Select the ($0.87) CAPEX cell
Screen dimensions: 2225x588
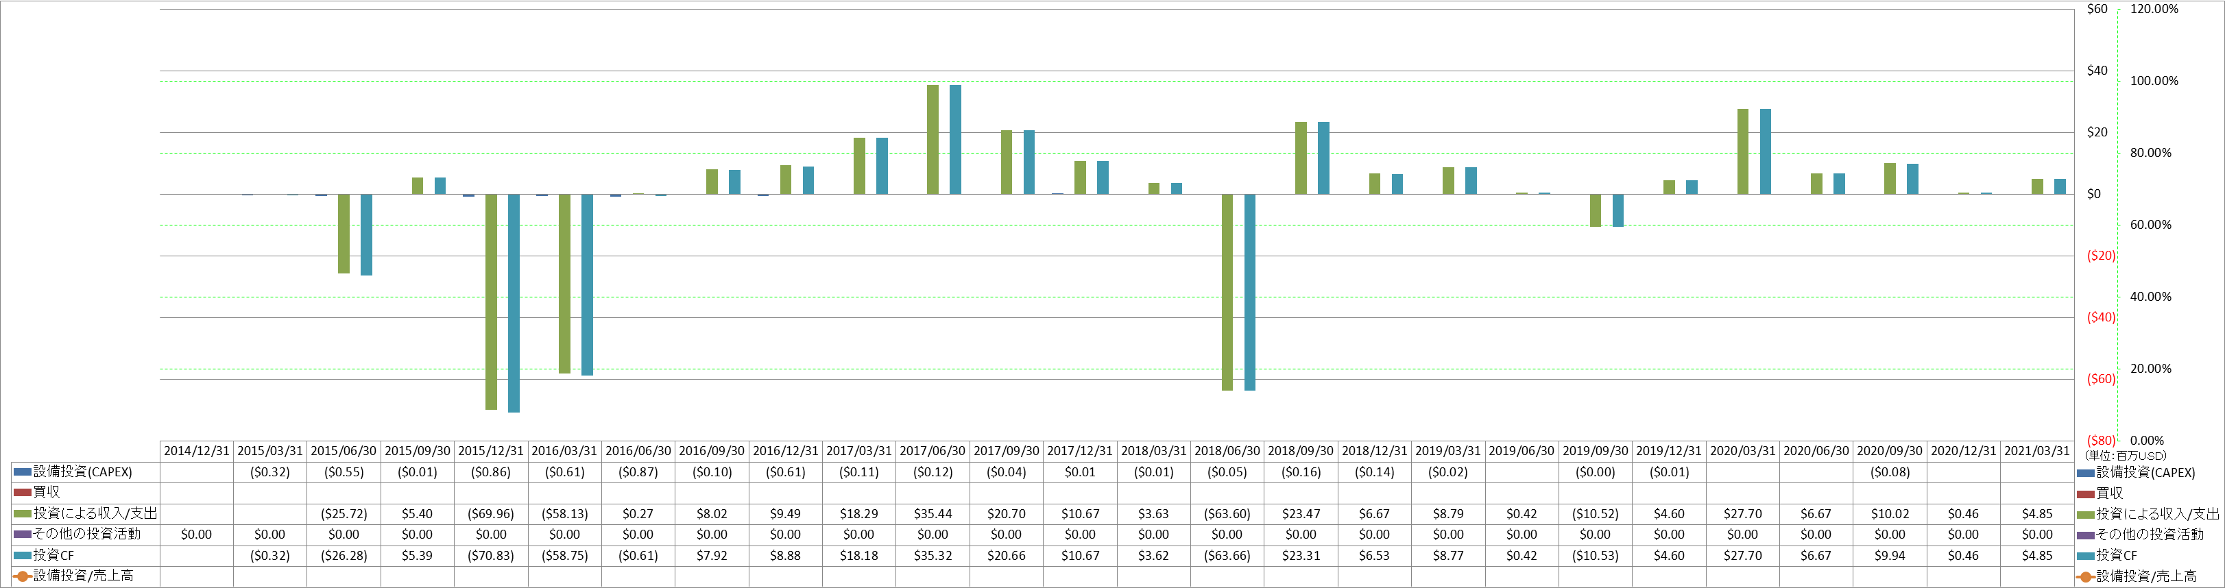tap(638, 472)
